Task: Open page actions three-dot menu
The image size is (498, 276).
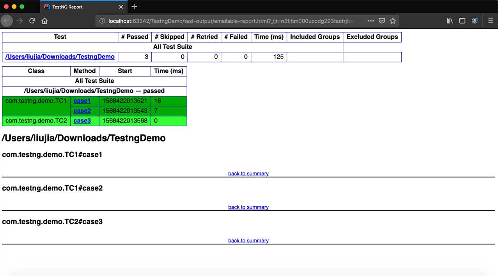Action: [x=371, y=21]
